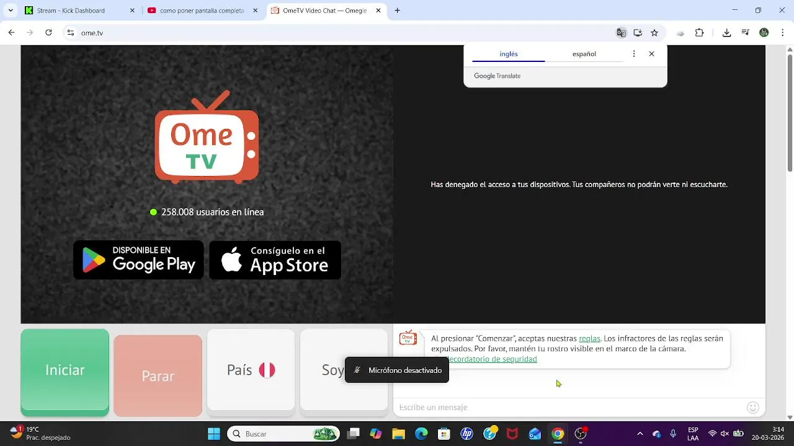Switch to Stream - Kick Dashboard tab

pyautogui.click(x=79, y=11)
